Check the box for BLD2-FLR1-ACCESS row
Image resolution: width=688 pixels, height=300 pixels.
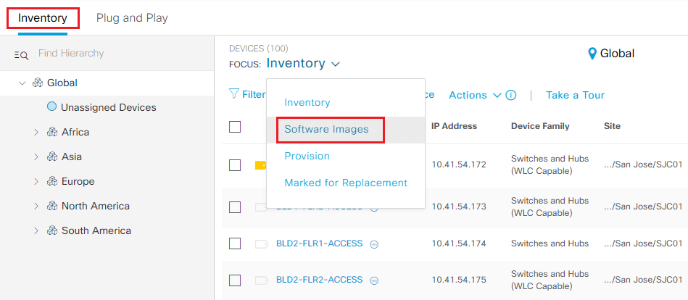[x=235, y=243]
